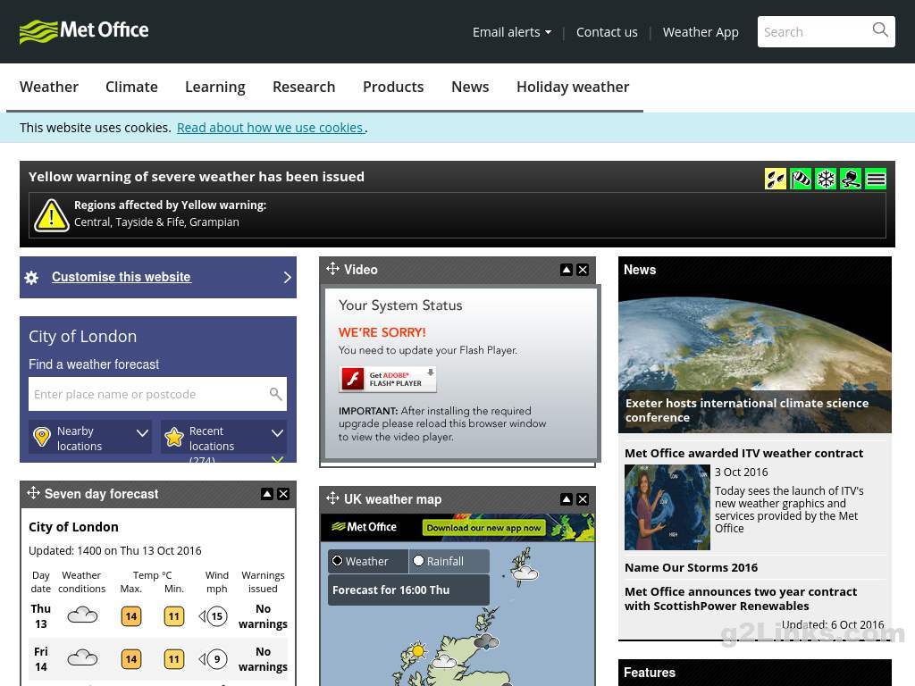Open the Products menu
This screenshot has width=915, height=686.
pyautogui.click(x=393, y=87)
